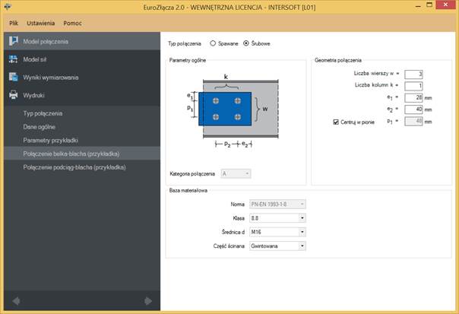Click the Liczba wierszy w input field

[413, 74]
